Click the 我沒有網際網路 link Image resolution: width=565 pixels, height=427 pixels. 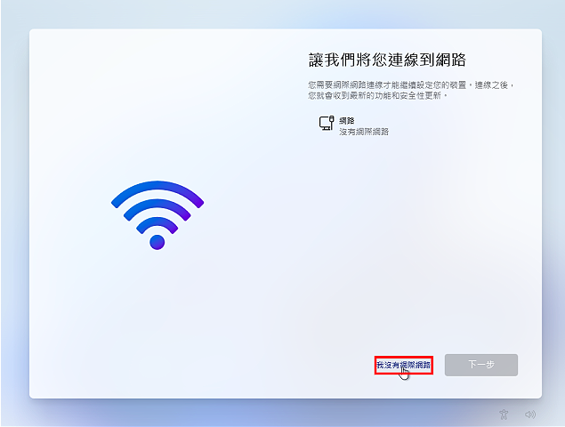coord(404,365)
